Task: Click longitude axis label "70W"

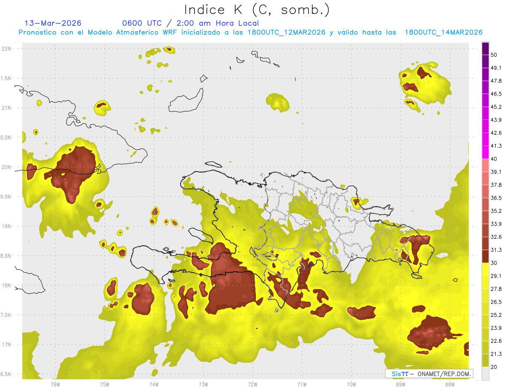Action: click(x=351, y=385)
